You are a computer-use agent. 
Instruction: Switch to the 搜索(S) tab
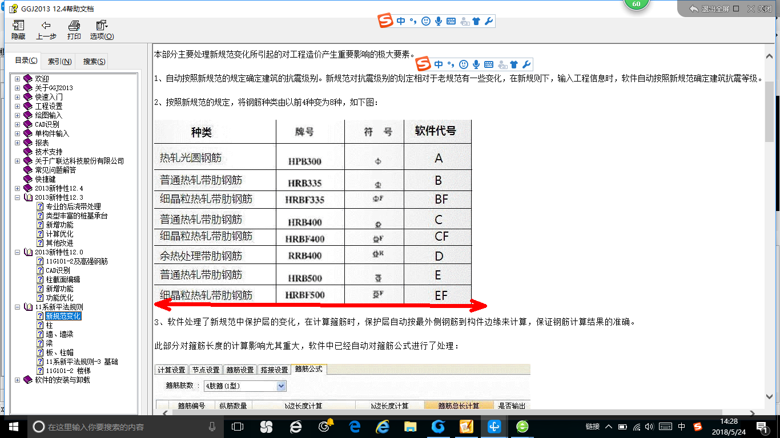[94, 61]
